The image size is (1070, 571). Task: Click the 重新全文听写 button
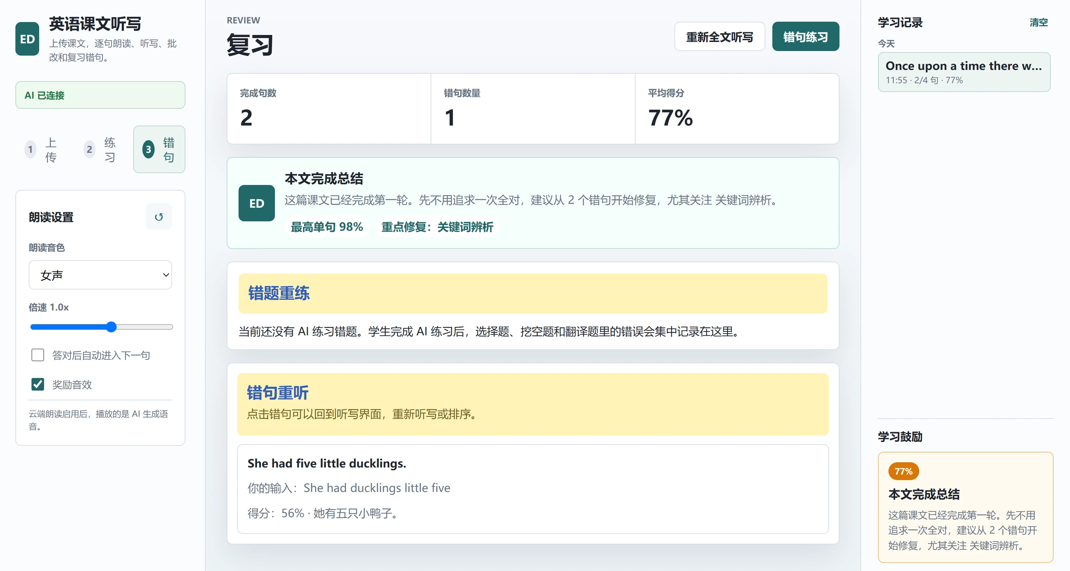720,37
